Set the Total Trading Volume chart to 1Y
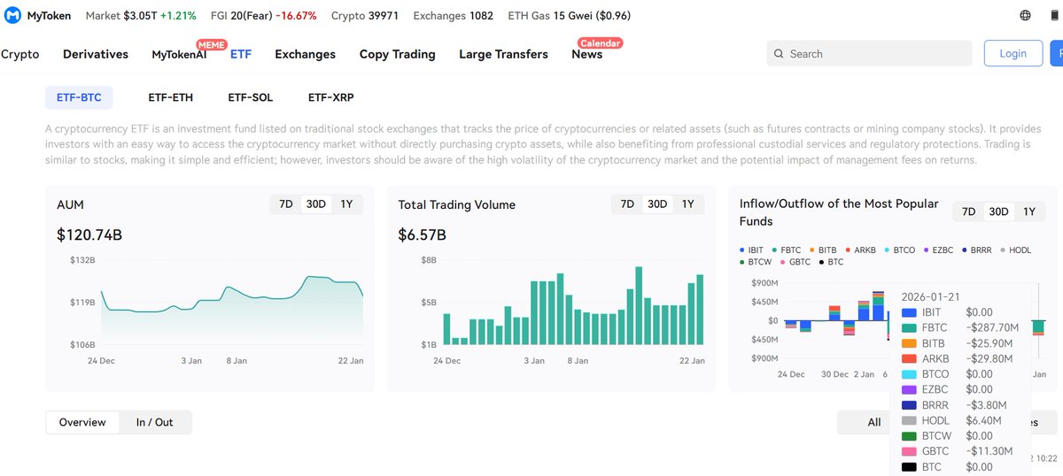1063x476 pixels. (688, 204)
